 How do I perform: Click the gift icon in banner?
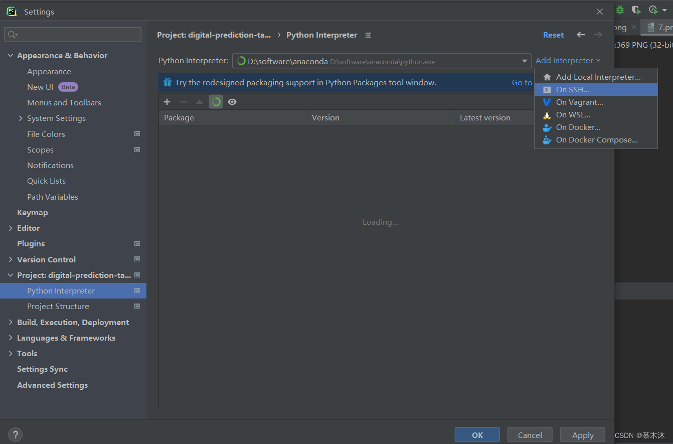point(167,82)
